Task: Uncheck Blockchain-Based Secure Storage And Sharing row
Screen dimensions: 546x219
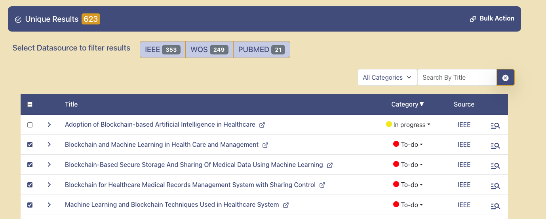Action: [30, 165]
